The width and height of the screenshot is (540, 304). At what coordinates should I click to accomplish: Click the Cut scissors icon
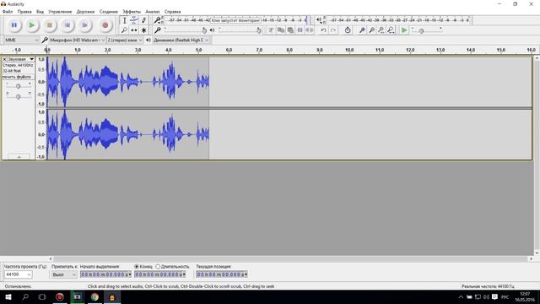point(271,30)
